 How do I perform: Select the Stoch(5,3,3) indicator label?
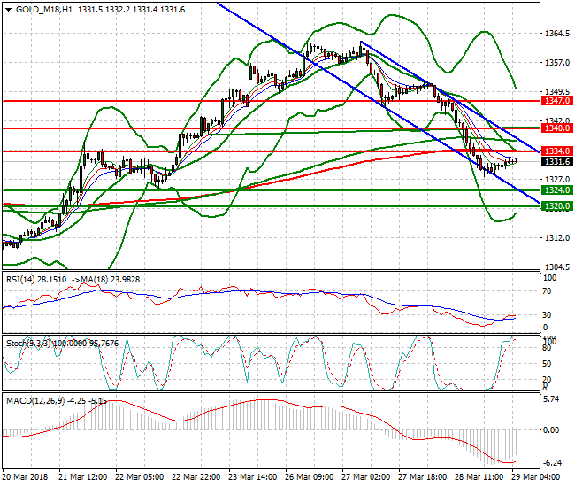[28, 344]
